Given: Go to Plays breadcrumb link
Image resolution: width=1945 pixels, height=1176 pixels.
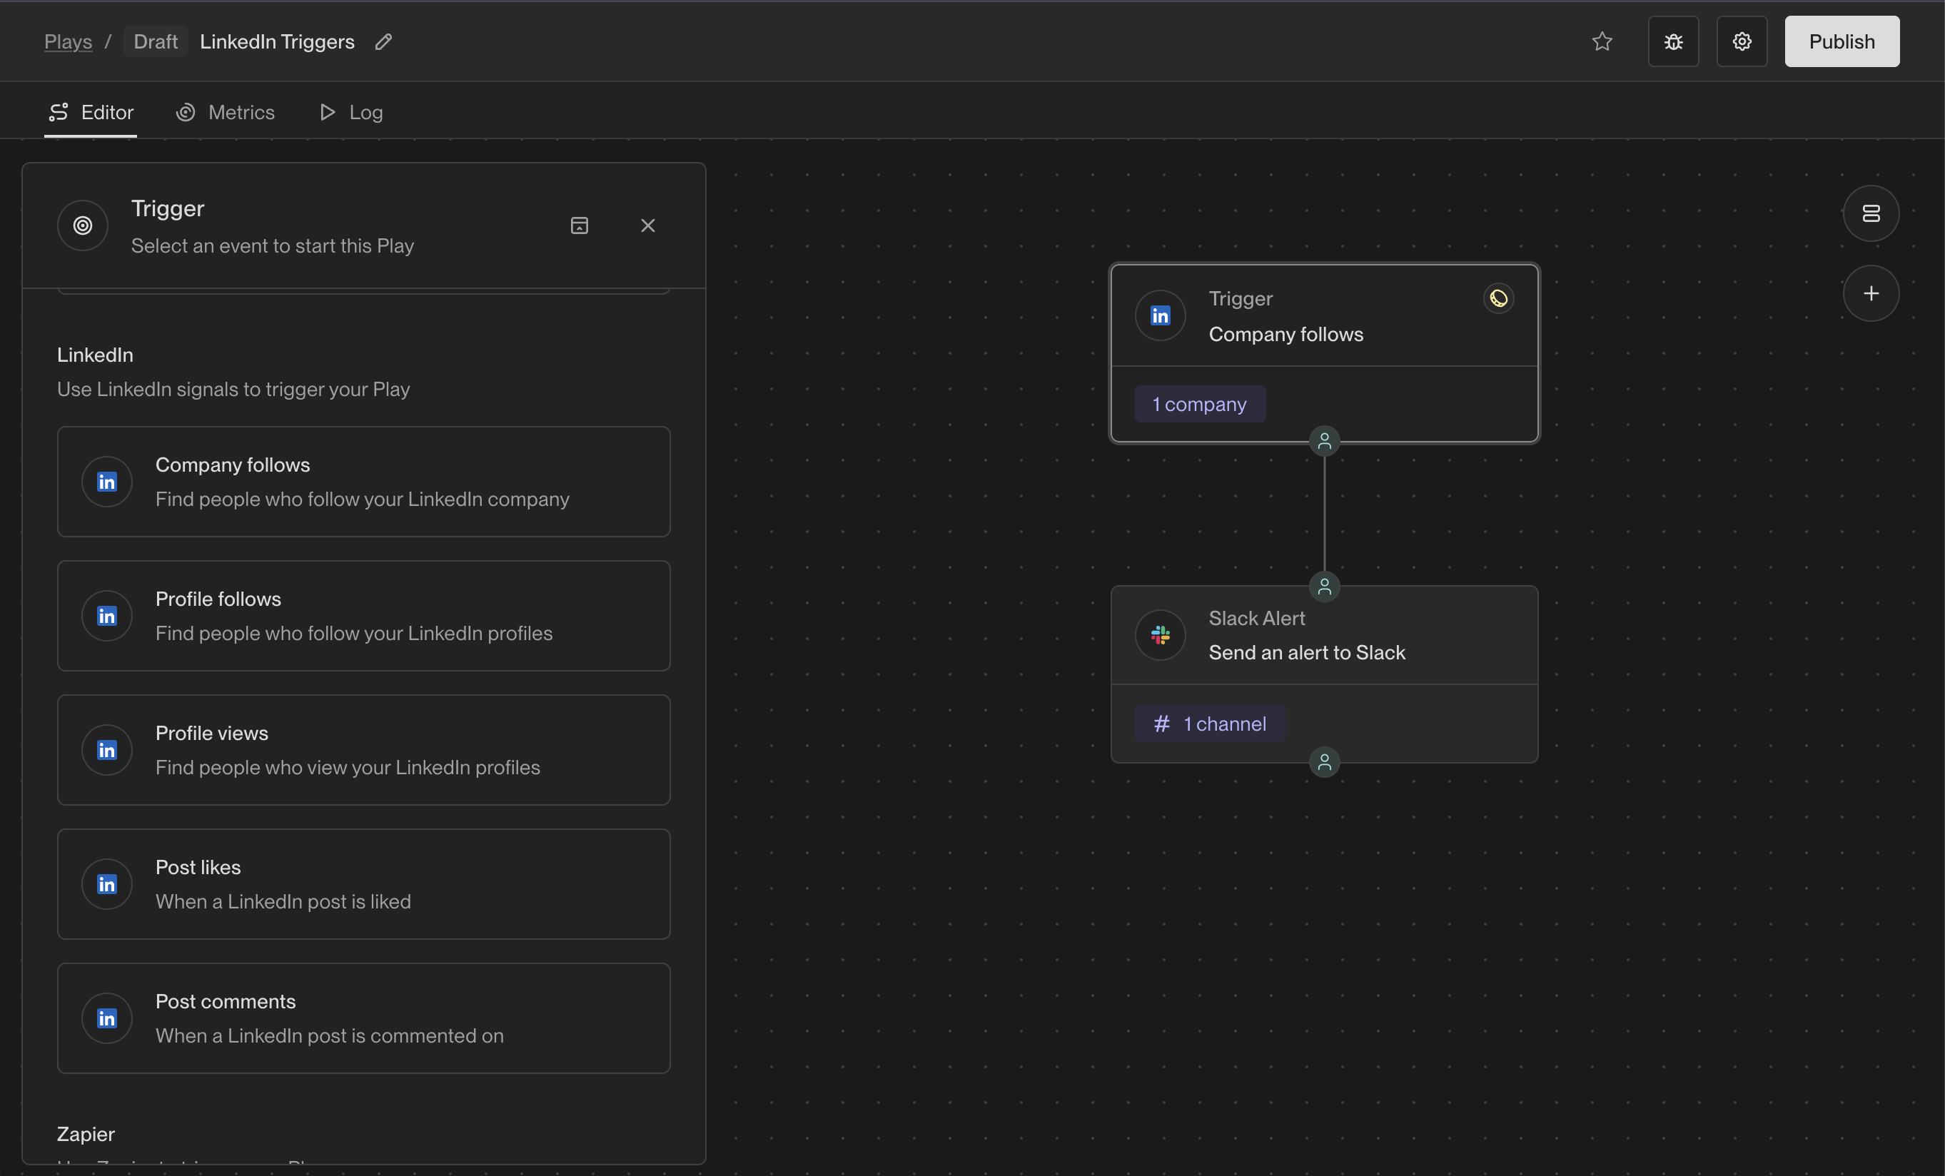Looking at the screenshot, I should point(68,42).
